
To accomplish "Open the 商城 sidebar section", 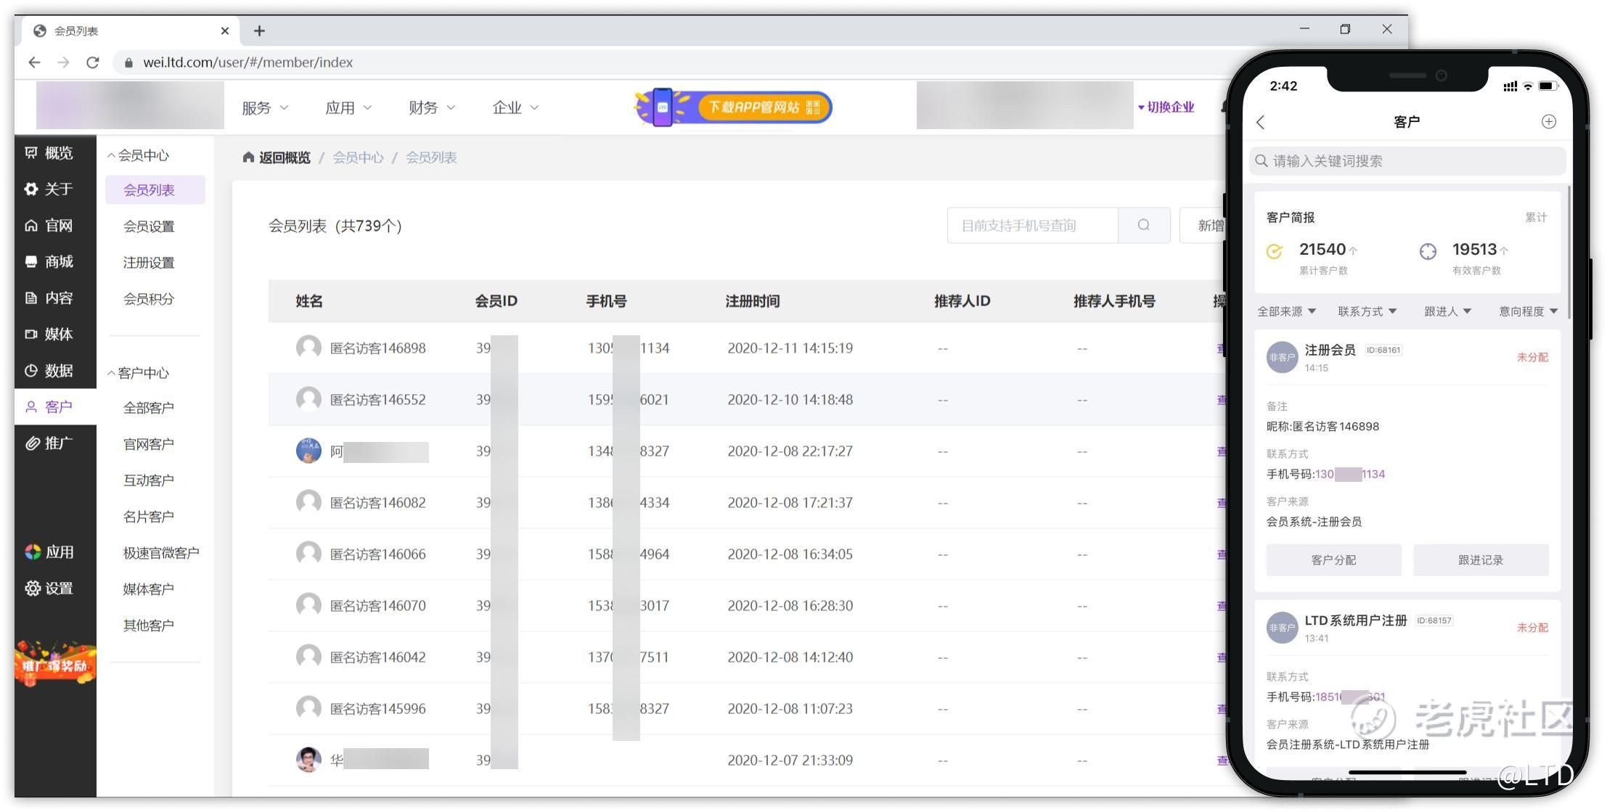I will click(x=48, y=262).
